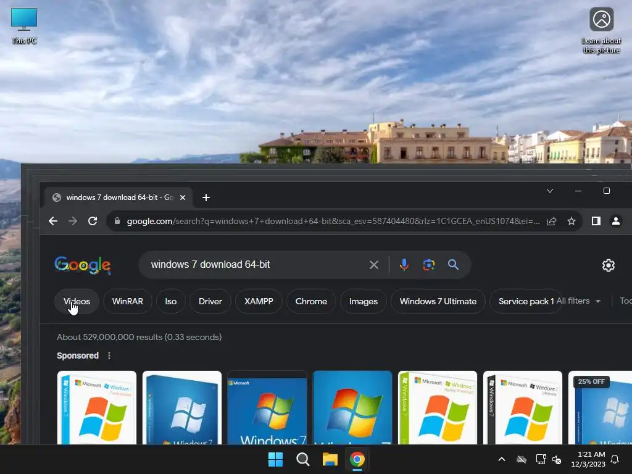Open the 25% OFF sponsored product
The width and height of the screenshot is (632, 474).
click(600, 407)
